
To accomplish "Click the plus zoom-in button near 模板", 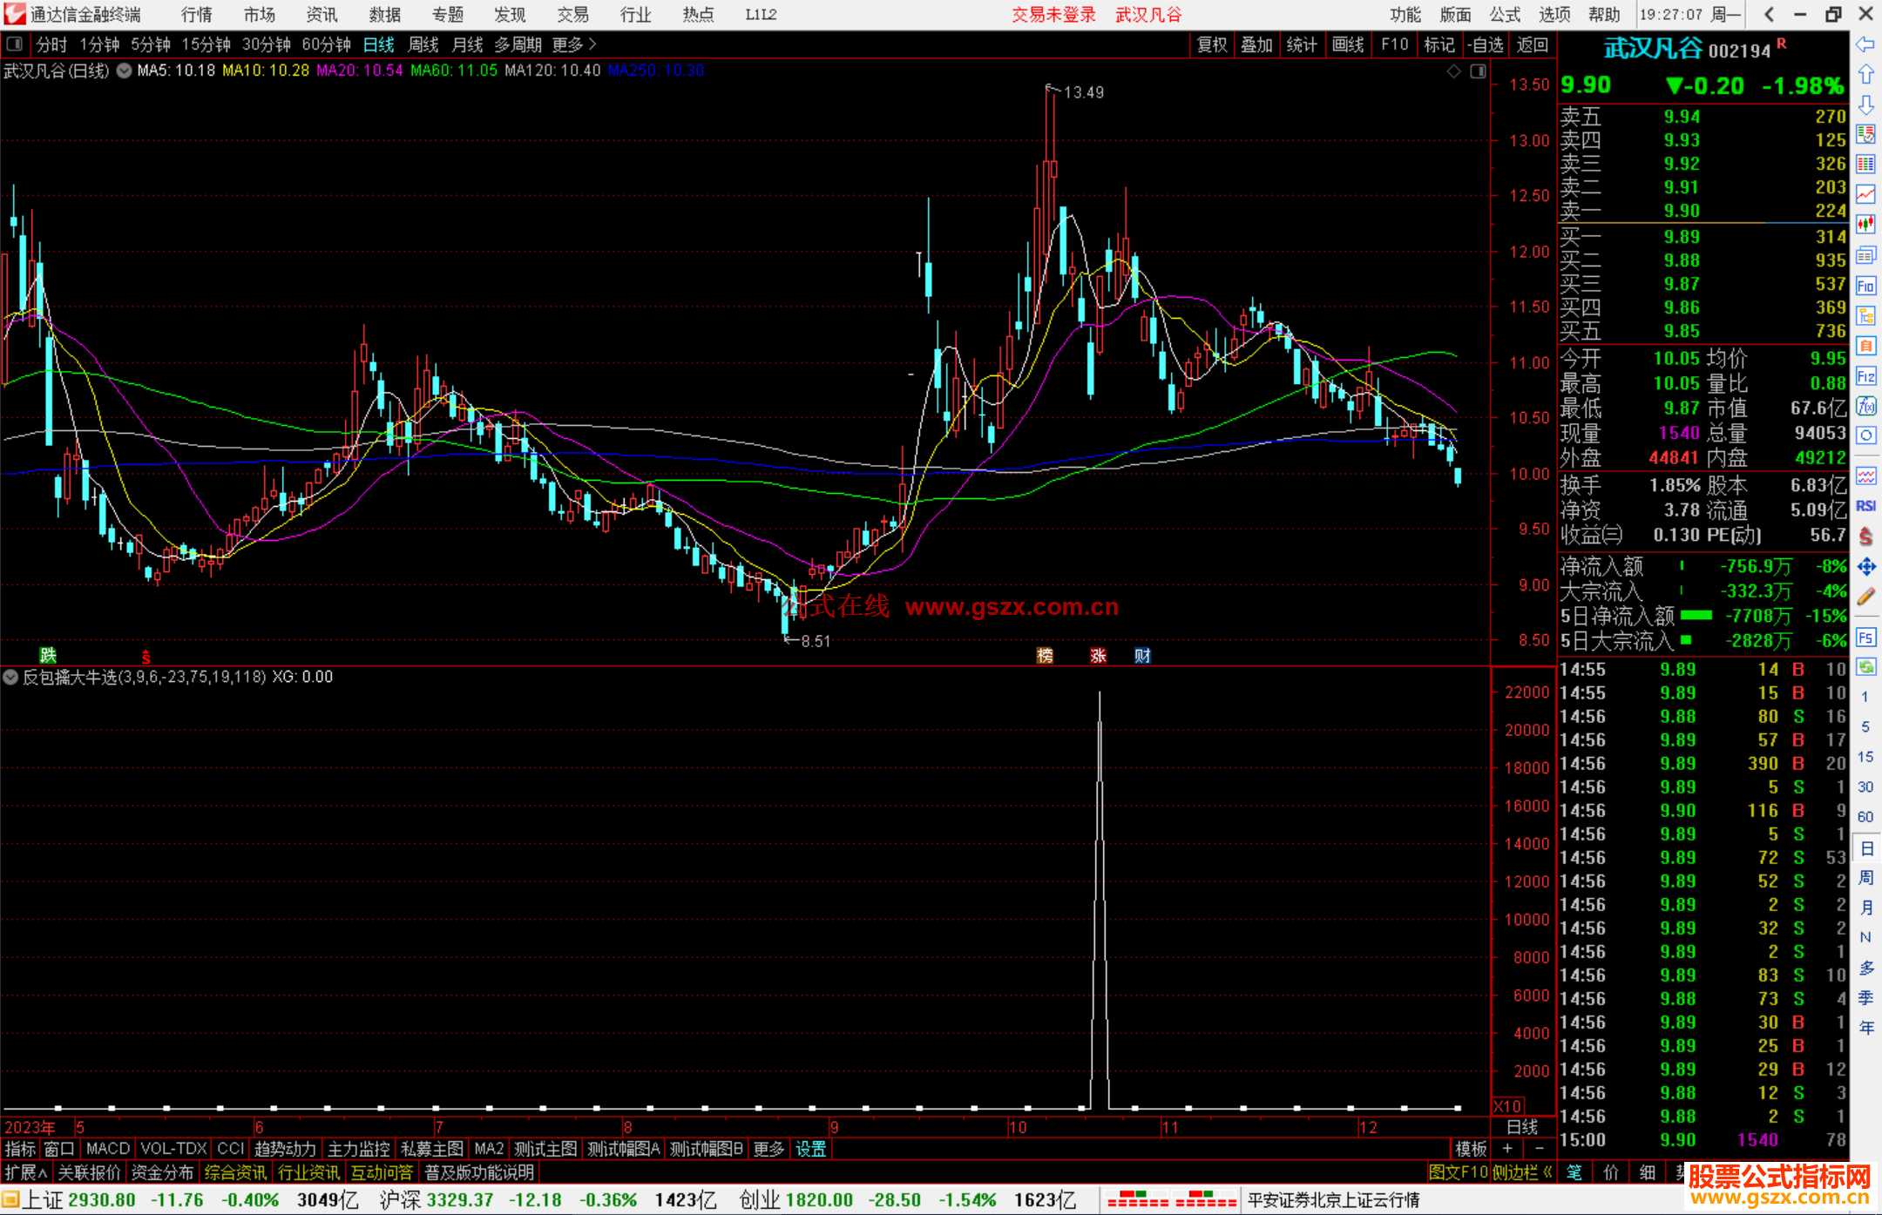I will point(1507,1149).
